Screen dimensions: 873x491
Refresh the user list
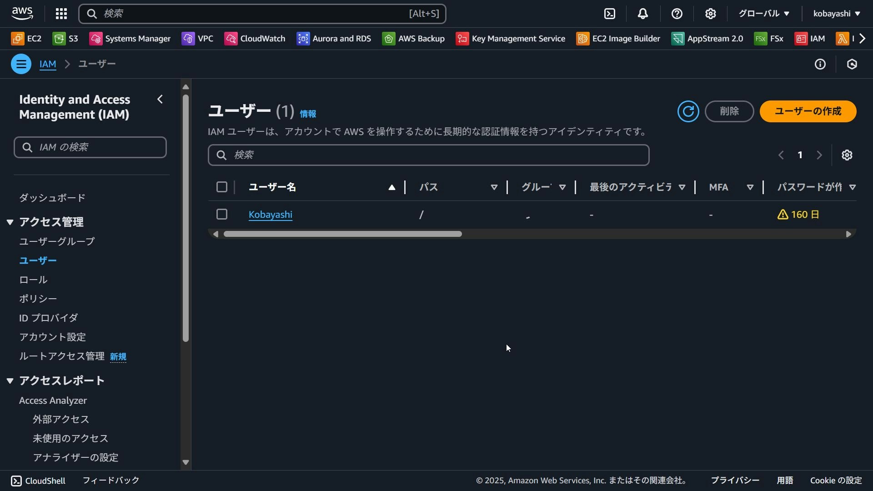point(688,111)
